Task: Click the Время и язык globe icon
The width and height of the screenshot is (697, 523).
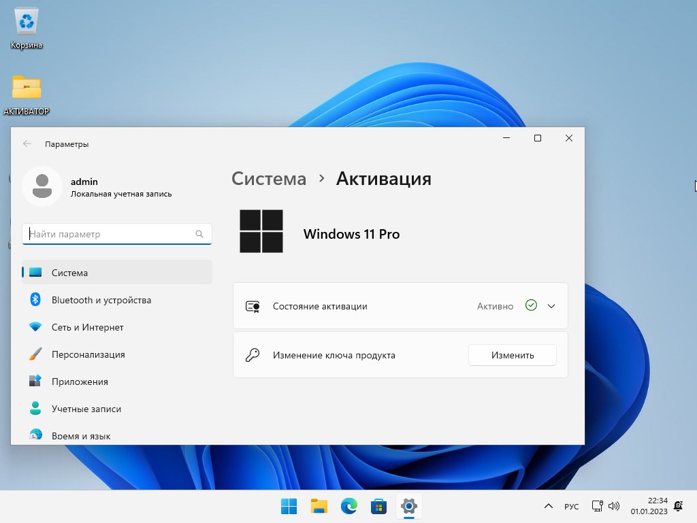Action: (x=35, y=434)
